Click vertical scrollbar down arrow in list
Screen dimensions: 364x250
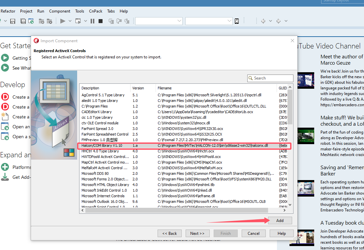click(290, 205)
